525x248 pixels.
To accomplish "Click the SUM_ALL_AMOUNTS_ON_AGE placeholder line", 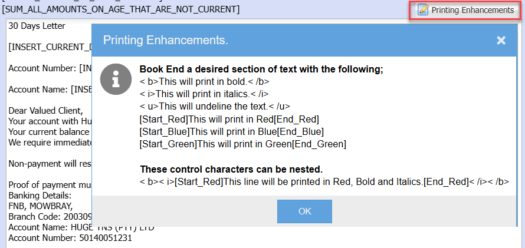I will pos(121,9).
